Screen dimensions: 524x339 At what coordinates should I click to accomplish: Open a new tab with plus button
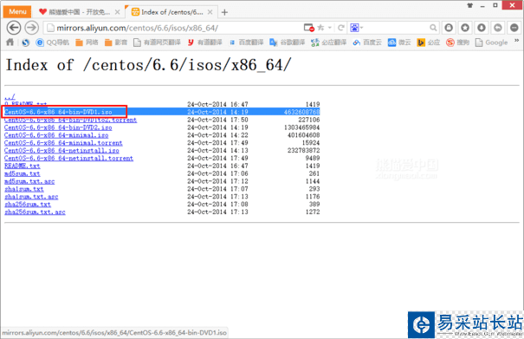pos(224,12)
